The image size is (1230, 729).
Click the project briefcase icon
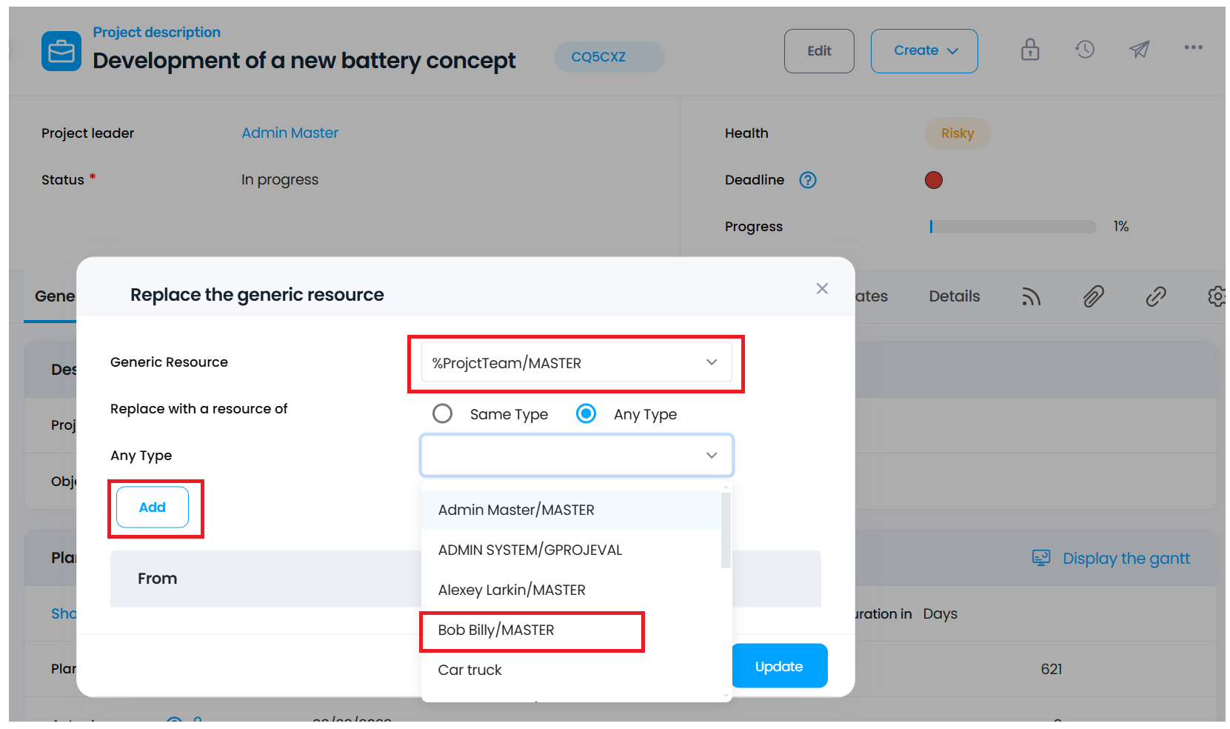[61, 51]
